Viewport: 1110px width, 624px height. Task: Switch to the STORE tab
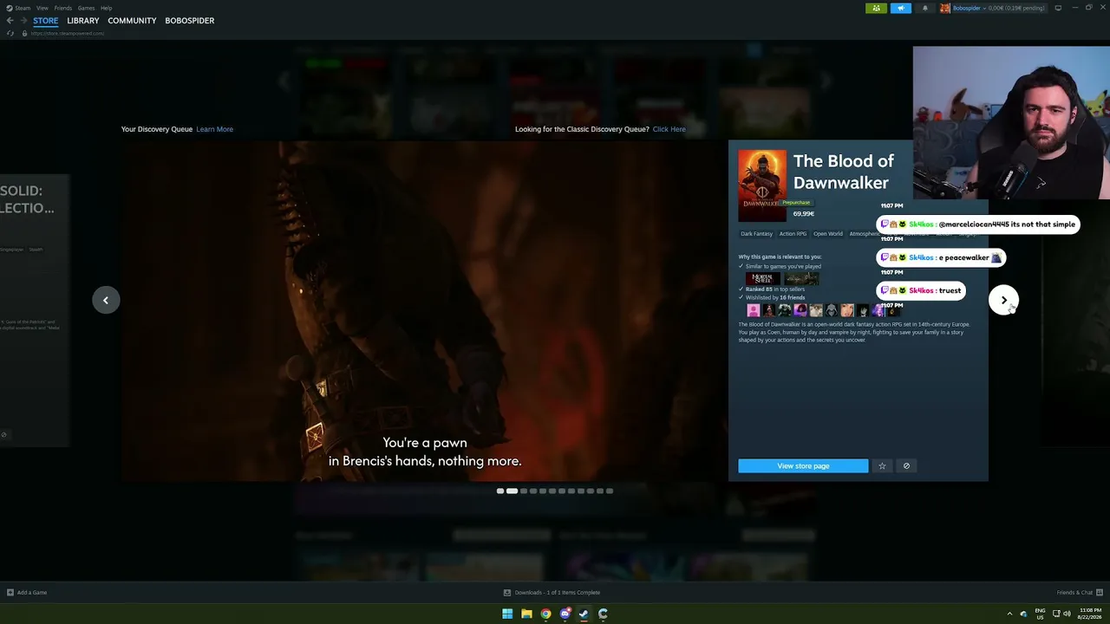coord(46,21)
